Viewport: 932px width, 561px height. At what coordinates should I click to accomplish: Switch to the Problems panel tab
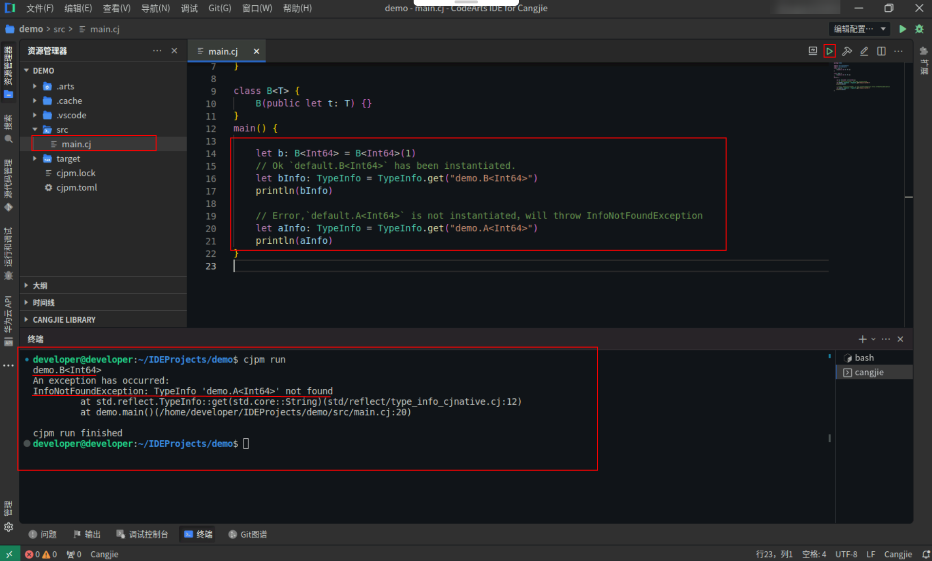[x=43, y=534]
